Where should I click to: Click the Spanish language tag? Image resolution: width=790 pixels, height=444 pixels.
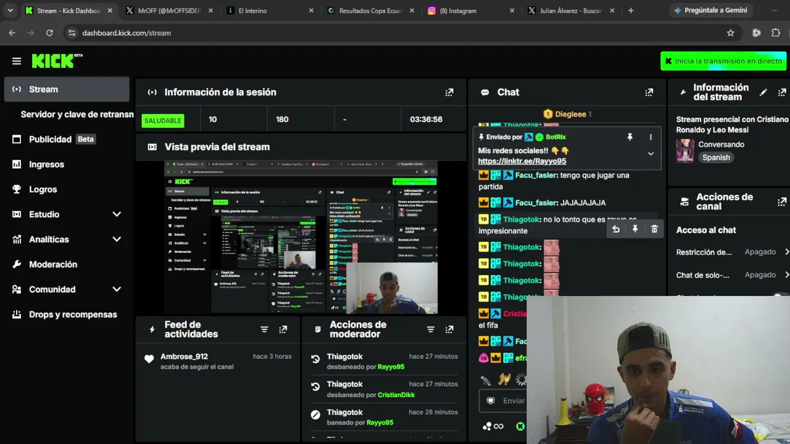tap(716, 158)
